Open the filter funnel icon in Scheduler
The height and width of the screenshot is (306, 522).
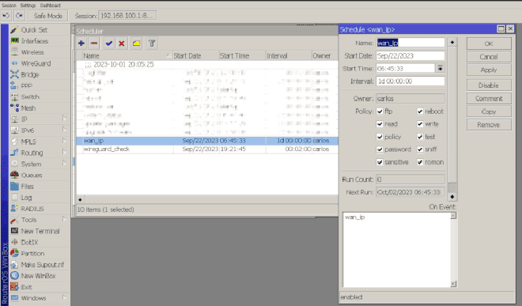coord(152,43)
